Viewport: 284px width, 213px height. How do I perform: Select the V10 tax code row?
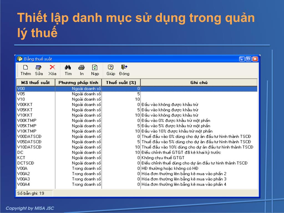[137, 99]
